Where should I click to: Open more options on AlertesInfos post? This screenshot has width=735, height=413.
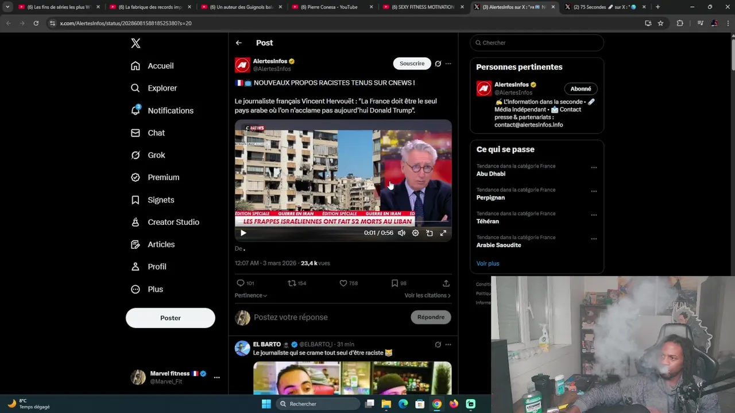click(448, 64)
